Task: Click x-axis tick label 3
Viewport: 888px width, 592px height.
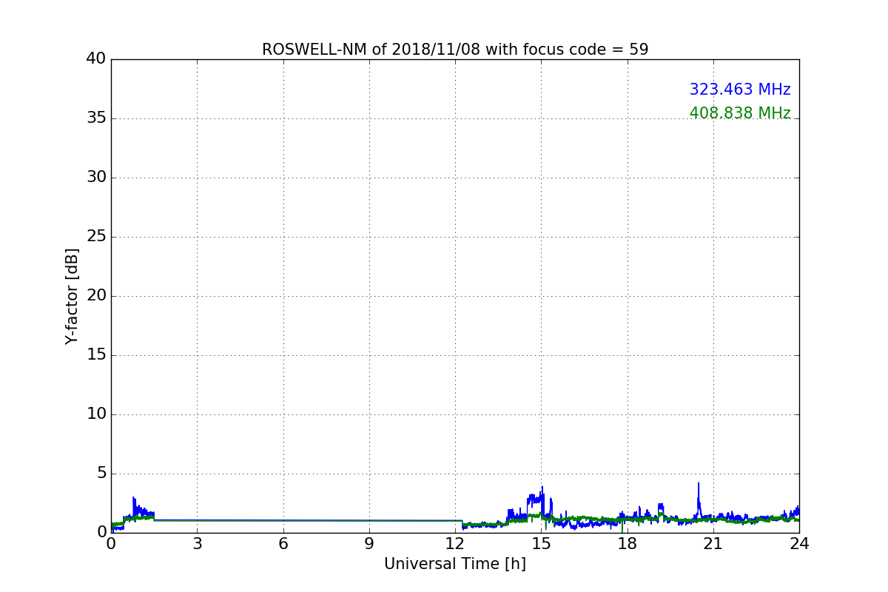Action: tap(197, 544)
